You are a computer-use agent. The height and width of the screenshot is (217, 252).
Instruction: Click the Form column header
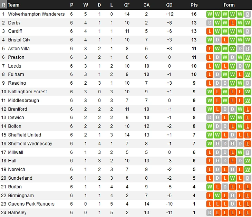(x=229, y=5)
